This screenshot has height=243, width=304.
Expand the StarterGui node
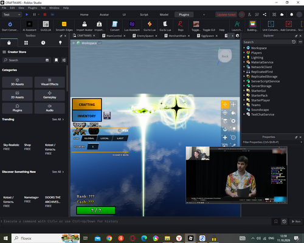click(244, 91)
